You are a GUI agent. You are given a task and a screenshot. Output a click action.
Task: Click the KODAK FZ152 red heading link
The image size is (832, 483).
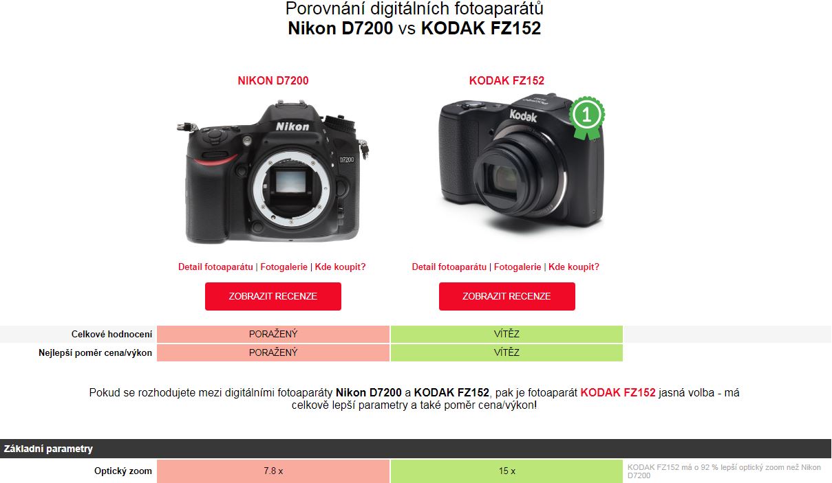tap(506, 80)
